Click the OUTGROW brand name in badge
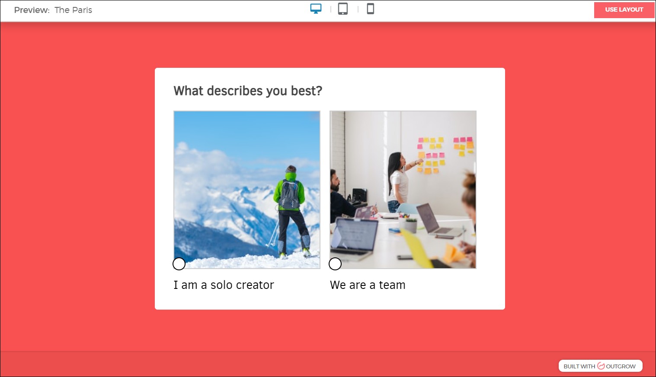The image size is (656, 377). [x=621, y=366]
